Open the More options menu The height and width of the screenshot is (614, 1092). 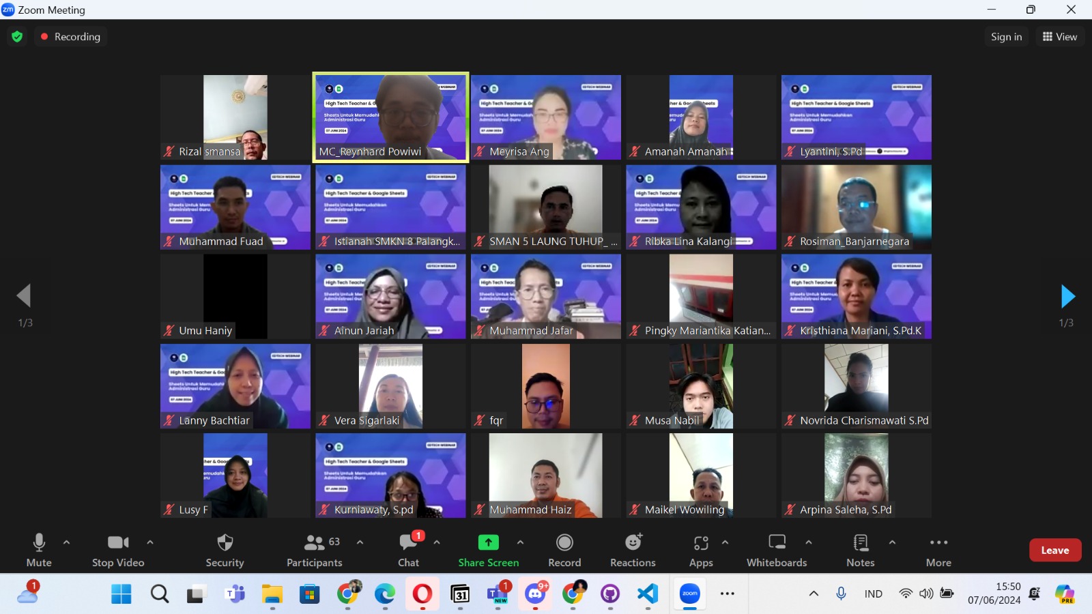pyautogui.click(x=938, y=550)
